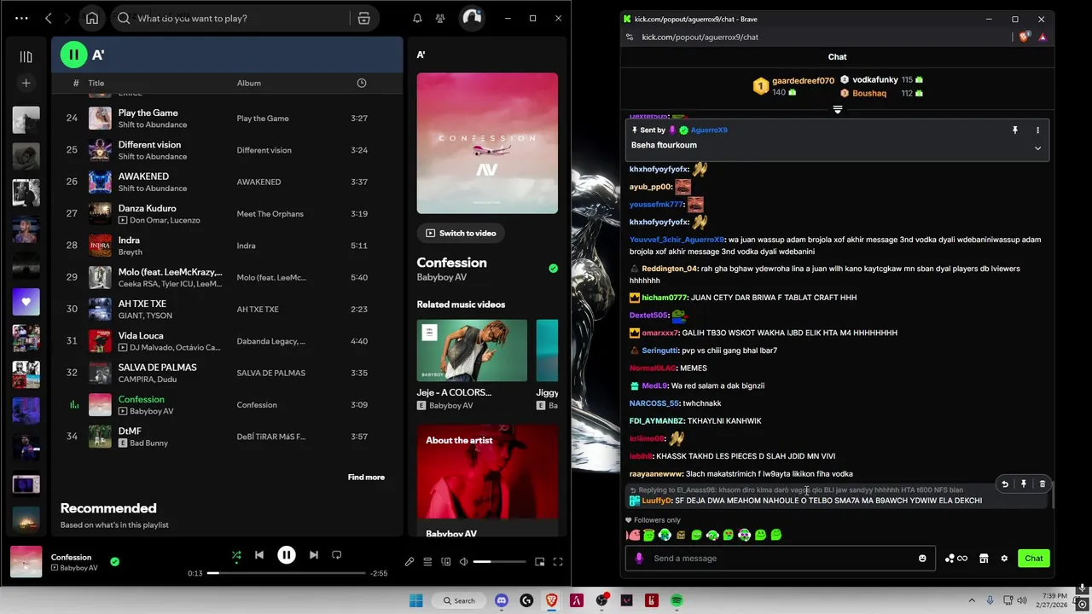This screenshot has height=614, width=1092.
Task: Open artist link Shift to Abundance under AWAKENED
Action: pyautogui.click(x=153, y=188)
